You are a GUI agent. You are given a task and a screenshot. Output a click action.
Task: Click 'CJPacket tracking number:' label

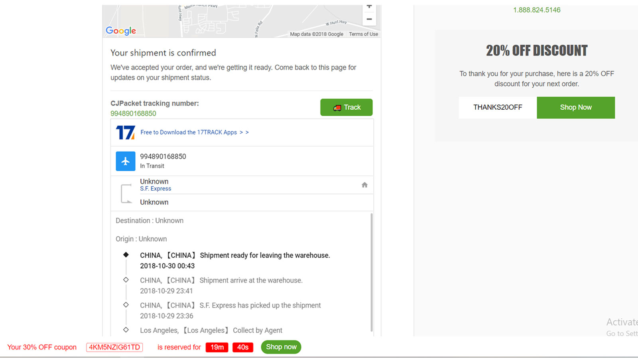[x=155, y=103]
